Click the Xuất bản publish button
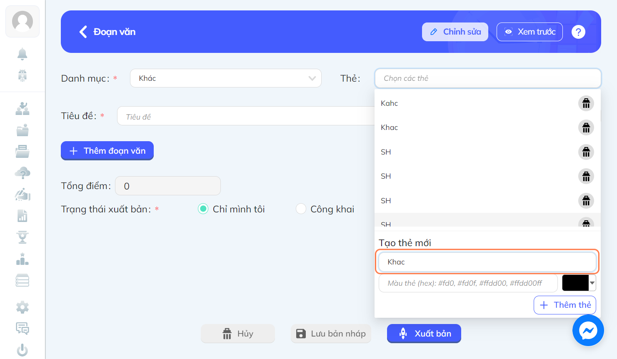The width and height of the screenshot is (617, 359). pos(424,334)
